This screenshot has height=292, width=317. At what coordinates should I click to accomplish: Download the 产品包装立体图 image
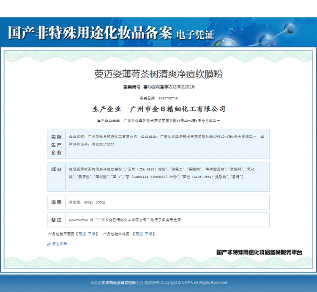(x=149, y=234)
